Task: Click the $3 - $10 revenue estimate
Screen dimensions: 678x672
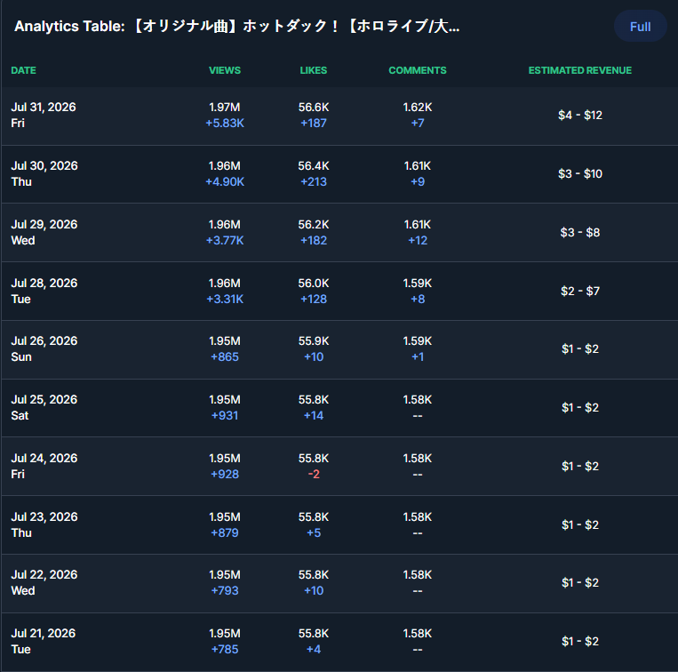Action: (580, 174)
